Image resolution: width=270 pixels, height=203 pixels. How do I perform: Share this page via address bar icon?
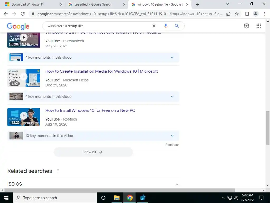(x=228, y=14)
